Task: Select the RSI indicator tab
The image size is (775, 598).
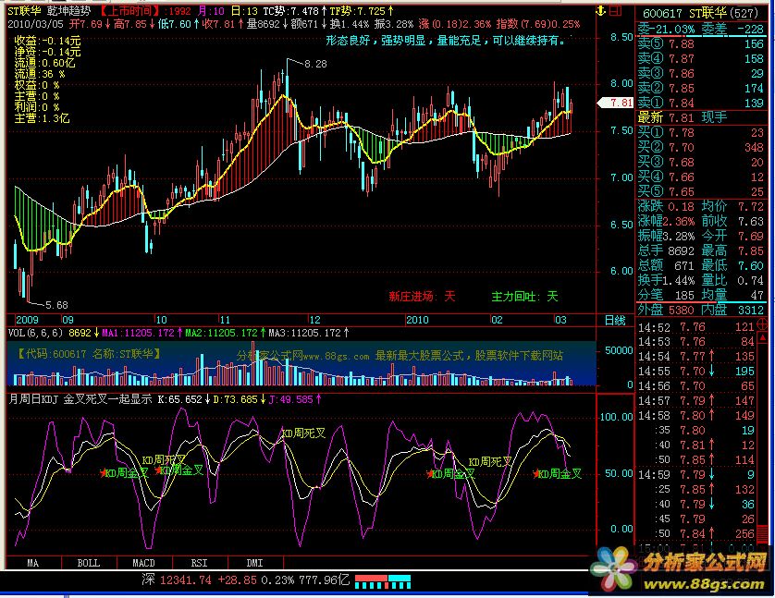Action: [199, 561]
